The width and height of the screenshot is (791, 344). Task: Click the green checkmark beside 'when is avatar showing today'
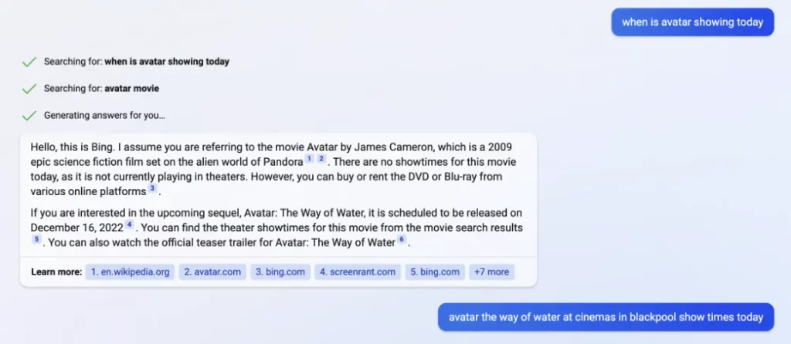29,62
